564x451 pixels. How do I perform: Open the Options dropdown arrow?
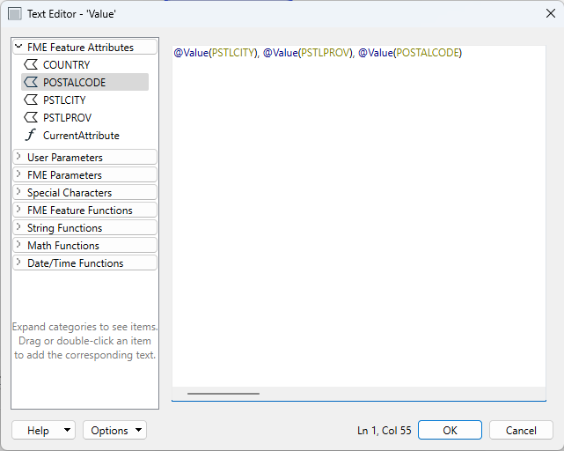[x=138, y=430]
